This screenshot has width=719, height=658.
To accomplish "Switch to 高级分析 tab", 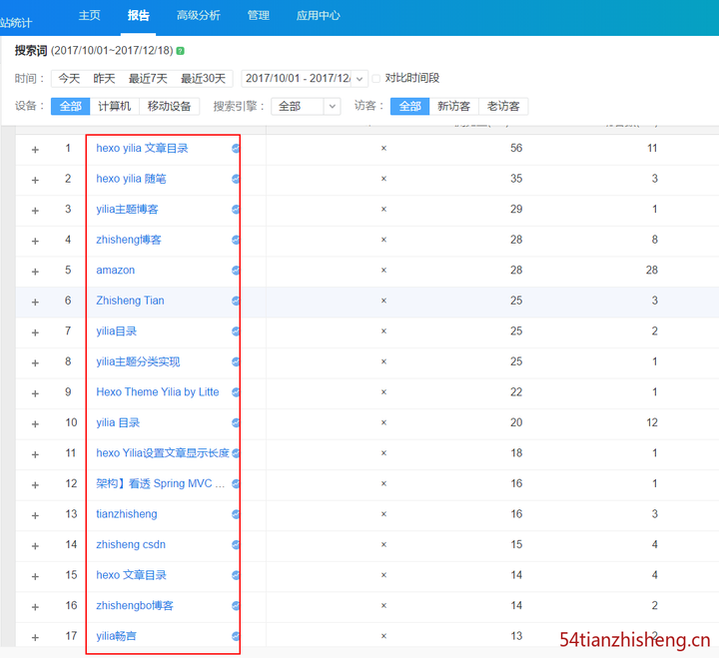I will pyautogui.click(x=199, y=16).
